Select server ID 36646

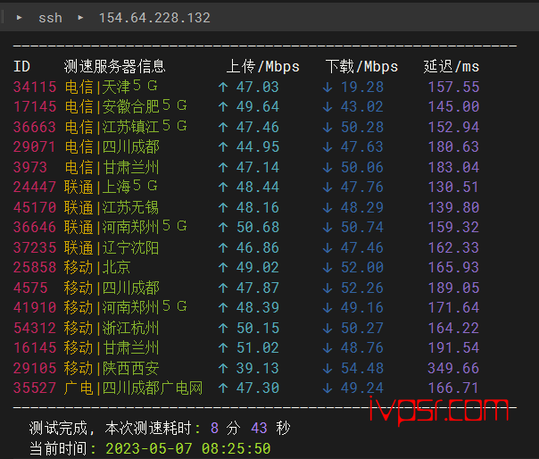[35, 227]
